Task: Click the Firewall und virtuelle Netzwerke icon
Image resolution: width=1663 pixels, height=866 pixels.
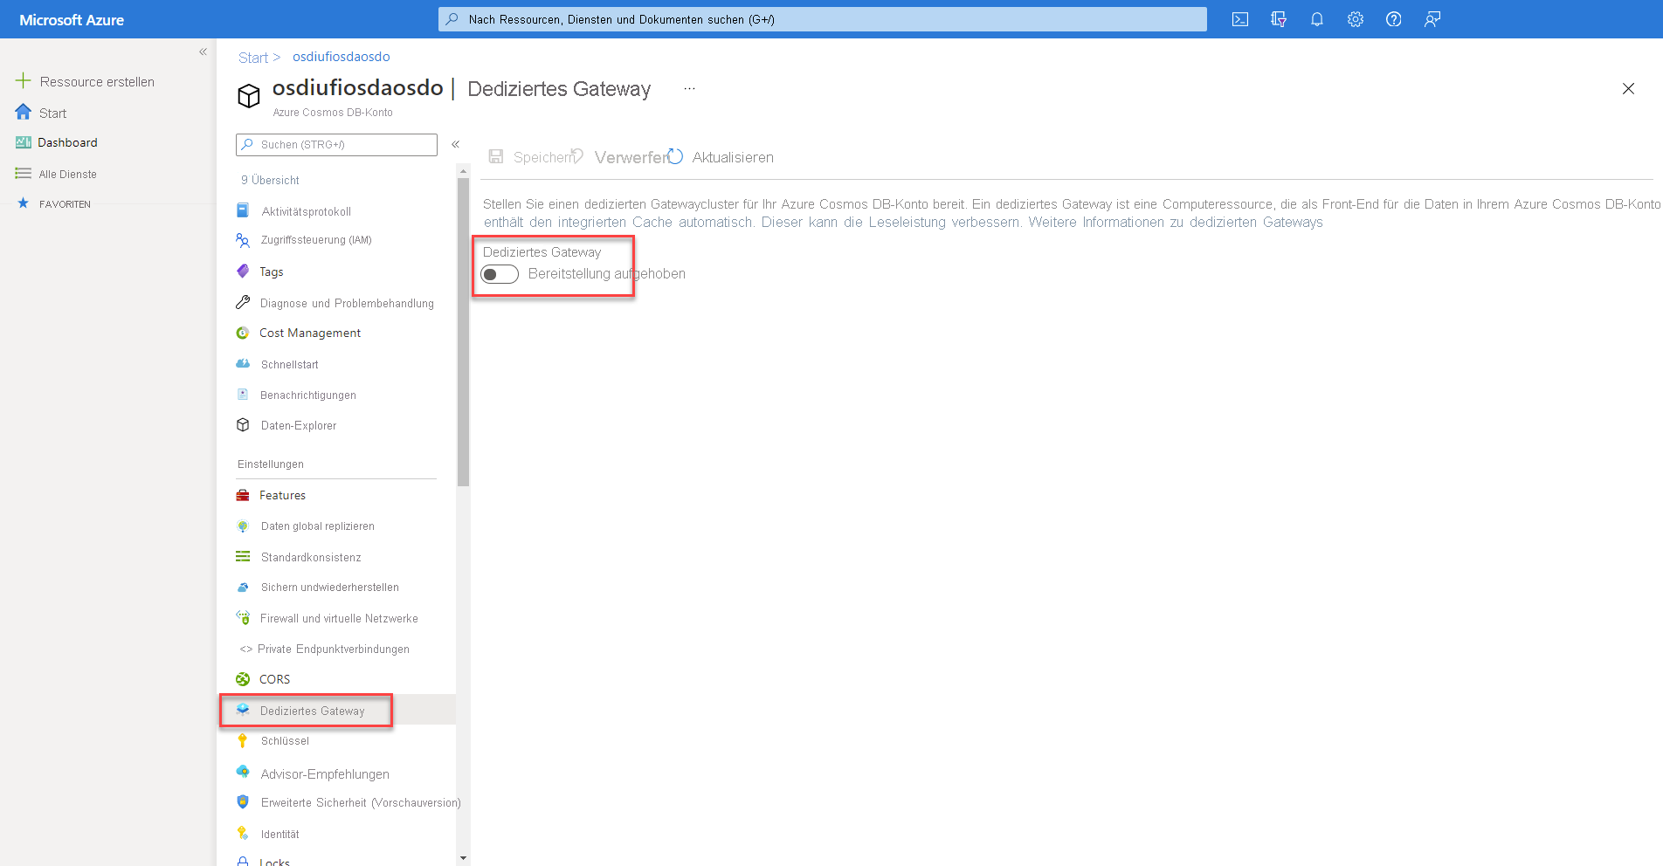Action: coord(243,618)
